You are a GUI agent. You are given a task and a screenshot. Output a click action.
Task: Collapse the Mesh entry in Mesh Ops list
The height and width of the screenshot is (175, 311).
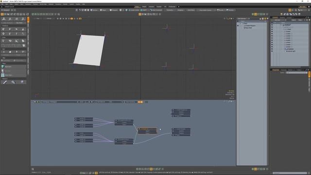coord(241,23)
